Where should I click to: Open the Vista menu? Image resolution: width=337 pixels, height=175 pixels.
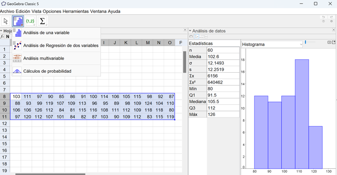[37, 11]
